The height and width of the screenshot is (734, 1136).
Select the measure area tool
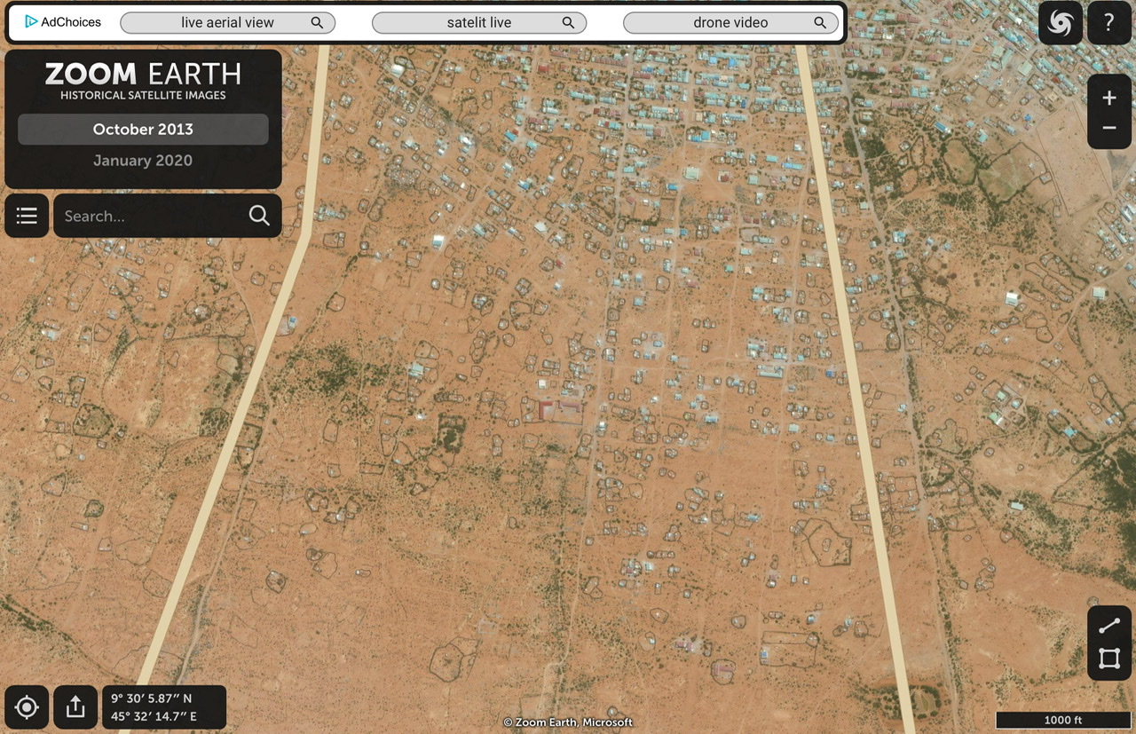pyautogui.click(x=1108, y=659)
